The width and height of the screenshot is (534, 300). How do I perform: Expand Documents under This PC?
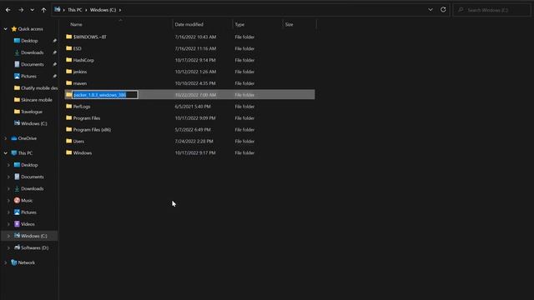[x=8, y=177]
